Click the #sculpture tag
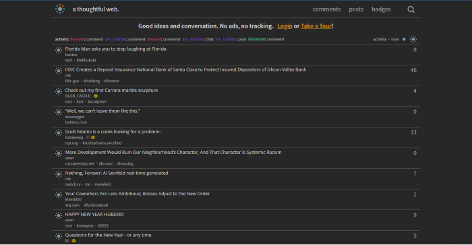 click(x=97, y=102)
